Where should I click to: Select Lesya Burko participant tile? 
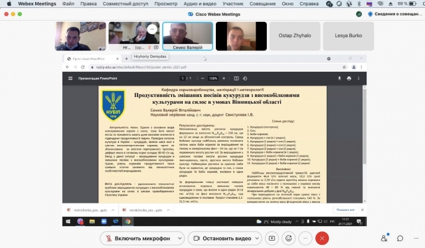(348, 36)
